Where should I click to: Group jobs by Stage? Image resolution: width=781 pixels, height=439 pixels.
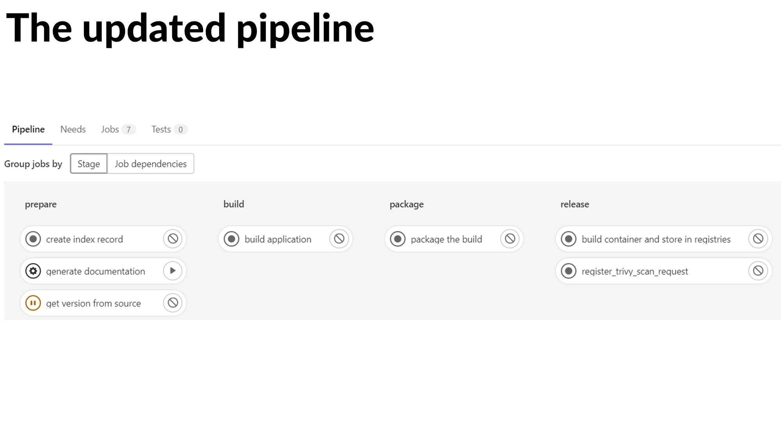[89, 164]
